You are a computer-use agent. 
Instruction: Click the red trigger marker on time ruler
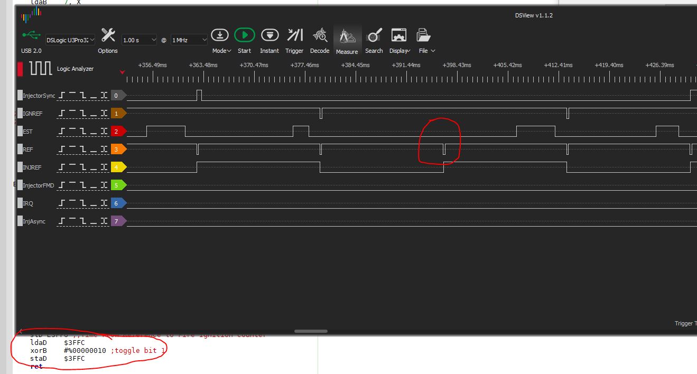123,72
